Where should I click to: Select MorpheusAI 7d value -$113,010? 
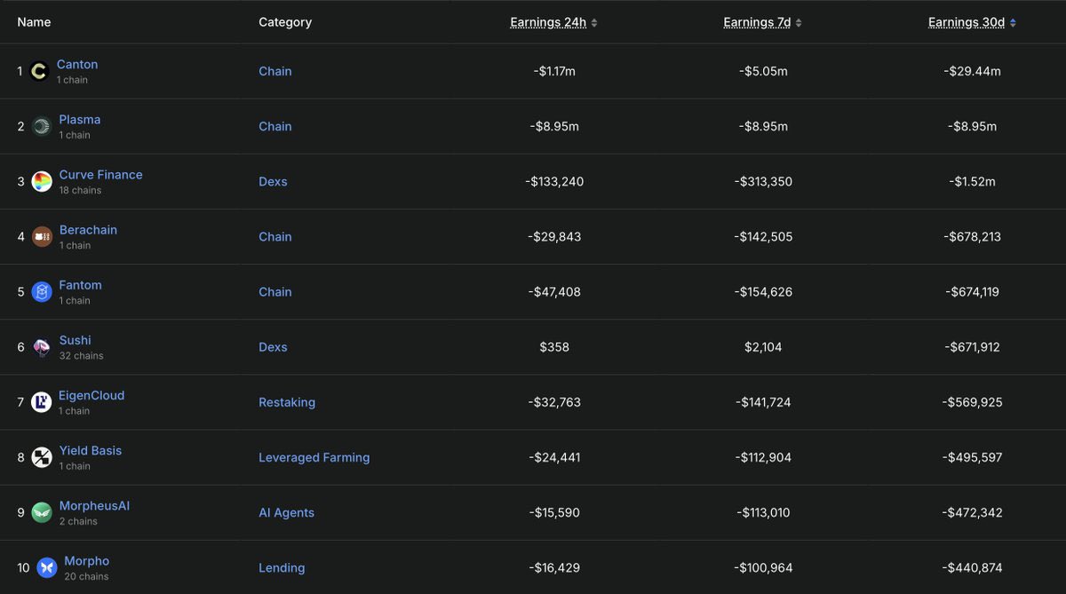(763, 512)
